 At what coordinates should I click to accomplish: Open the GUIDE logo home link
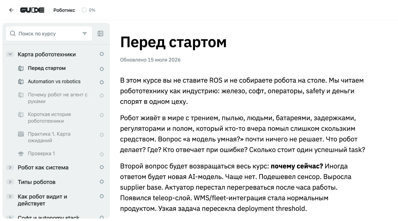[32, 10]
